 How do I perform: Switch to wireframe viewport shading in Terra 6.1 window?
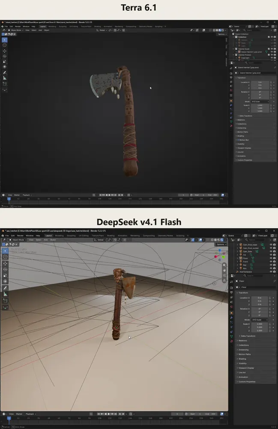[x=214, y=30]
